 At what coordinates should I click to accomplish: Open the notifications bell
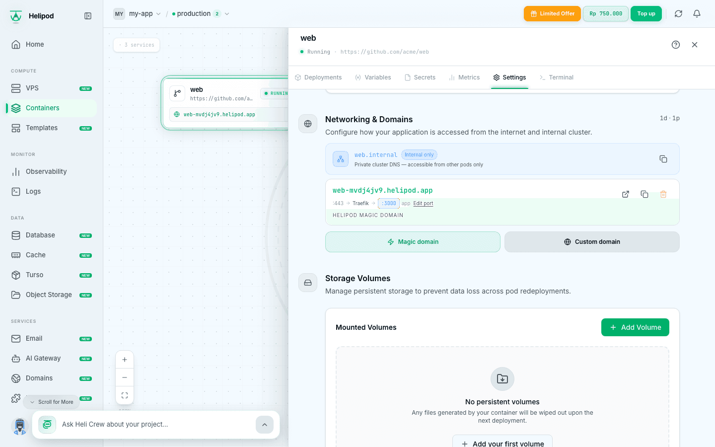pos(697,14)
